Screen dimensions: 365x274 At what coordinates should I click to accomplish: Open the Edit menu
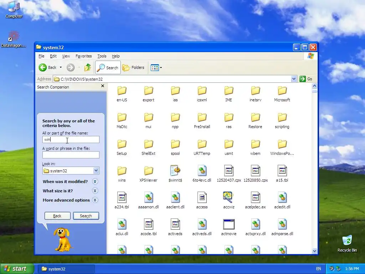(53, 56)
